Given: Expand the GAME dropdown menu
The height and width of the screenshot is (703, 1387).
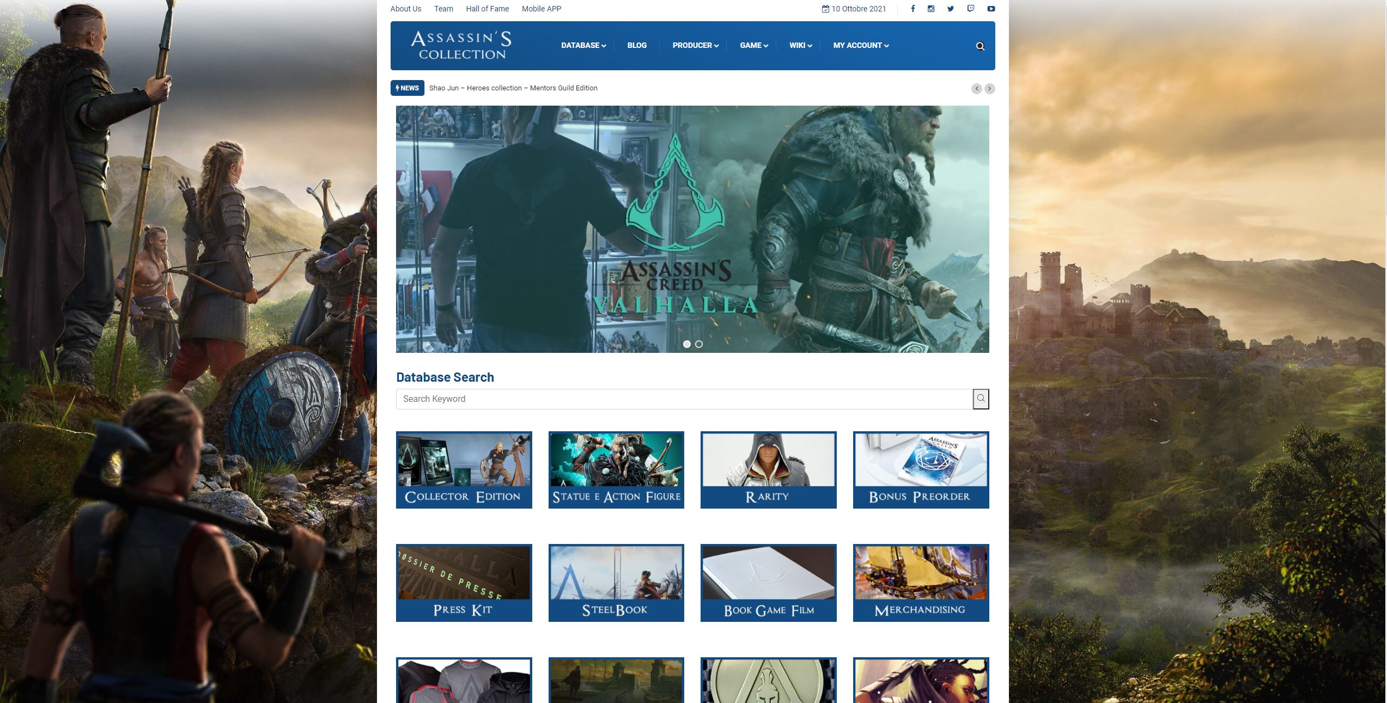Looking at the screenshot, I should tap(754, 45).
